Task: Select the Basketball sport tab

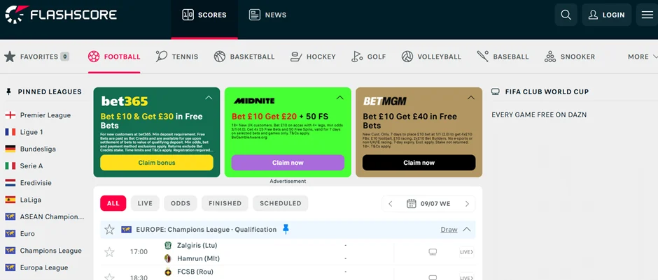Action: tap(244, 57)
